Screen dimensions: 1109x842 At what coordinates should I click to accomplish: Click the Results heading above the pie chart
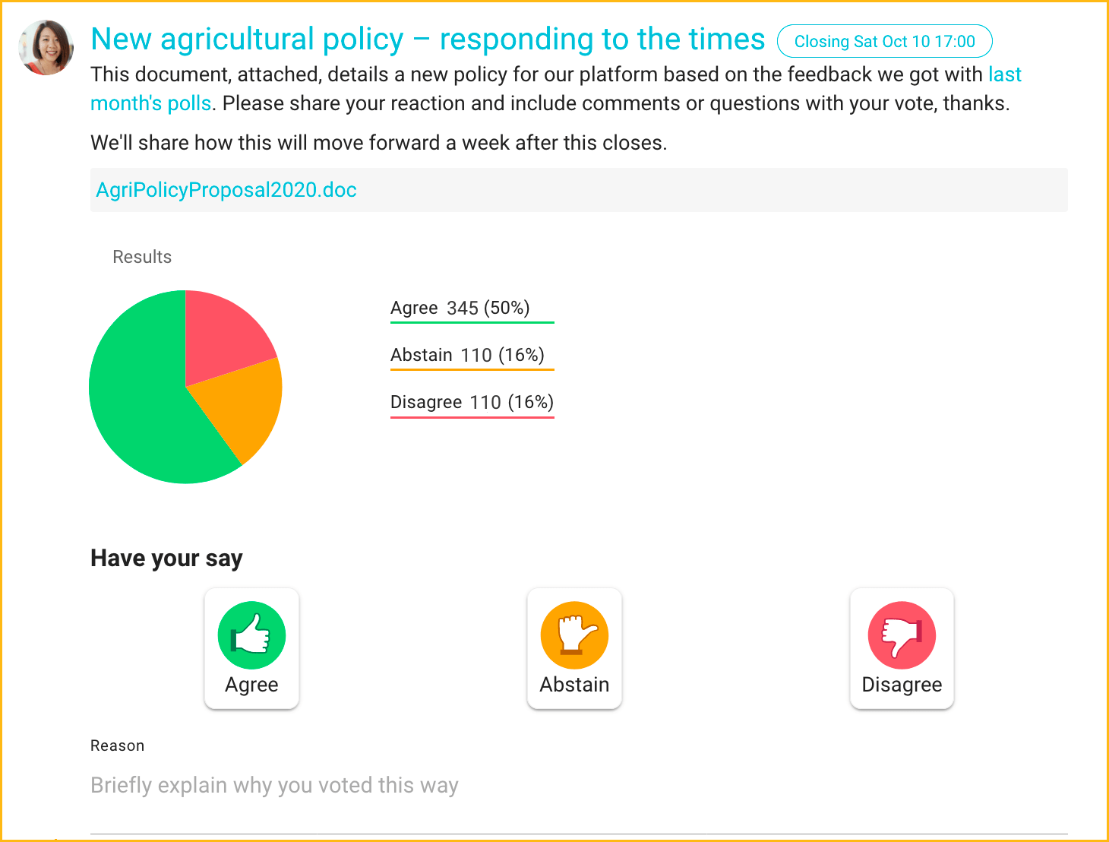coord(142,257)
